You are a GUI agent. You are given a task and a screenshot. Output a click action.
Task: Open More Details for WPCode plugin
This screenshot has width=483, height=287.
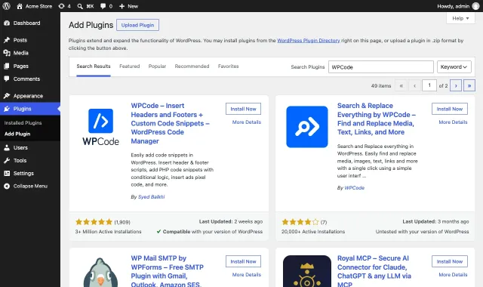247,122
